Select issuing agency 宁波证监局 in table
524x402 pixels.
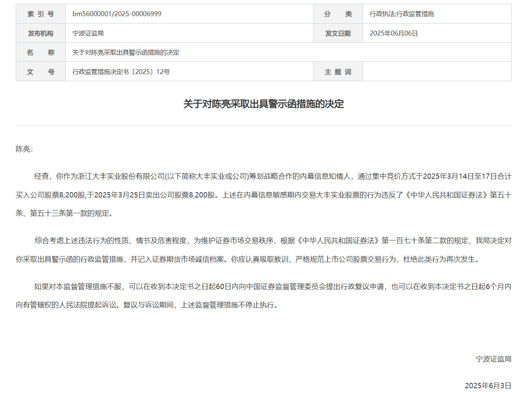pyautogui.click(x=88, y=33)
